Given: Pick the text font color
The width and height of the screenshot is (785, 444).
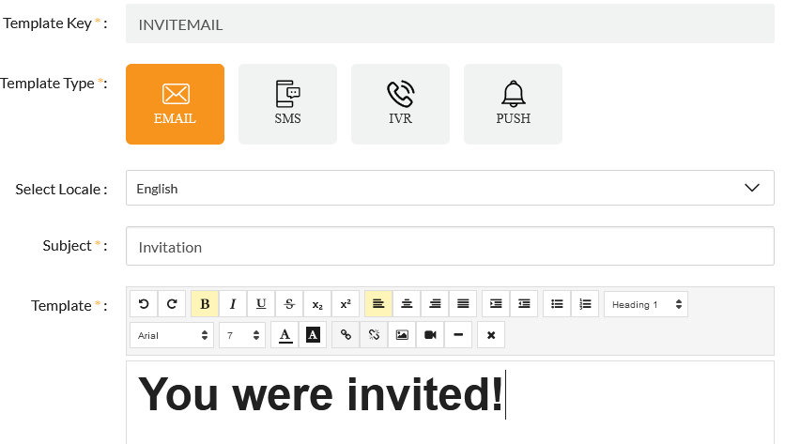Looking at the screenshot, I should (285, 335).
